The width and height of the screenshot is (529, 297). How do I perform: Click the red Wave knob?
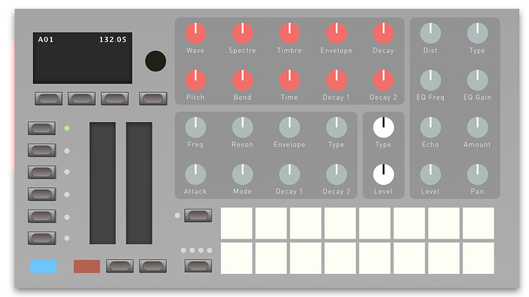point(195,33)
